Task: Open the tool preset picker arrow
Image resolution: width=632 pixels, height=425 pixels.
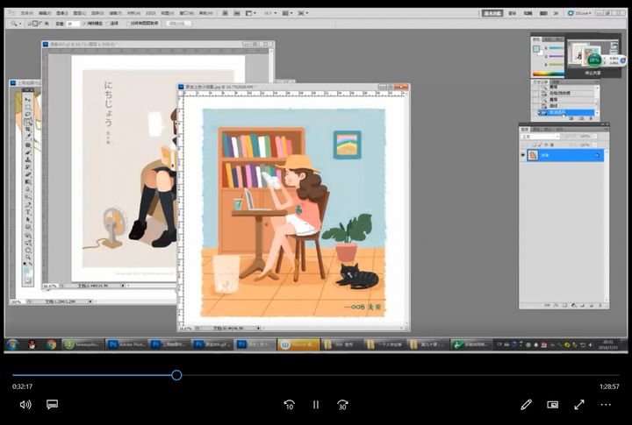Action: coord(20,24)
